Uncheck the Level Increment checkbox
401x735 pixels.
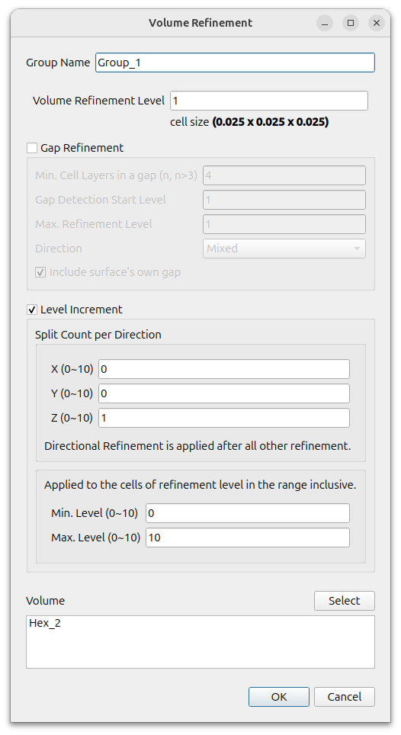pyautogui.click(x=32, y=310)
